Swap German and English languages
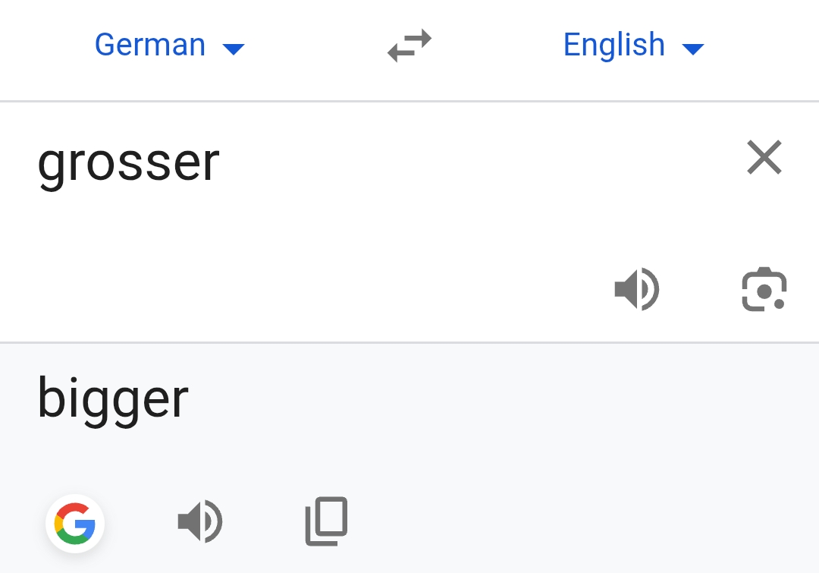 coord(409,46)
